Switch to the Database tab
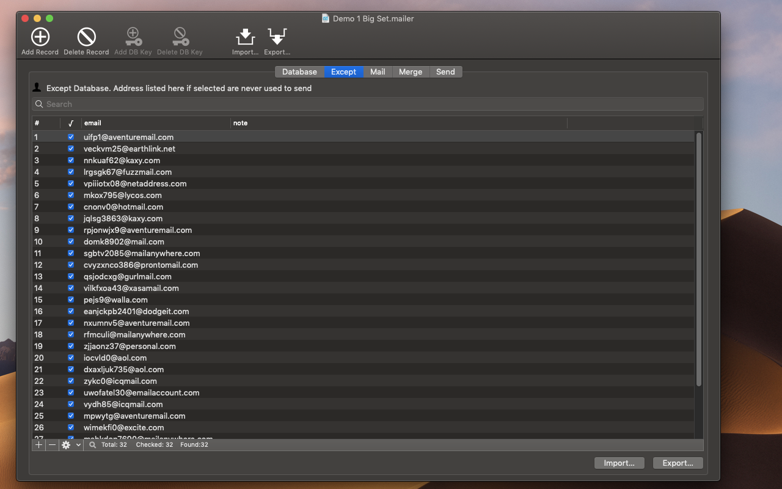Screen dimensions: 782x489 coord(299,72)
